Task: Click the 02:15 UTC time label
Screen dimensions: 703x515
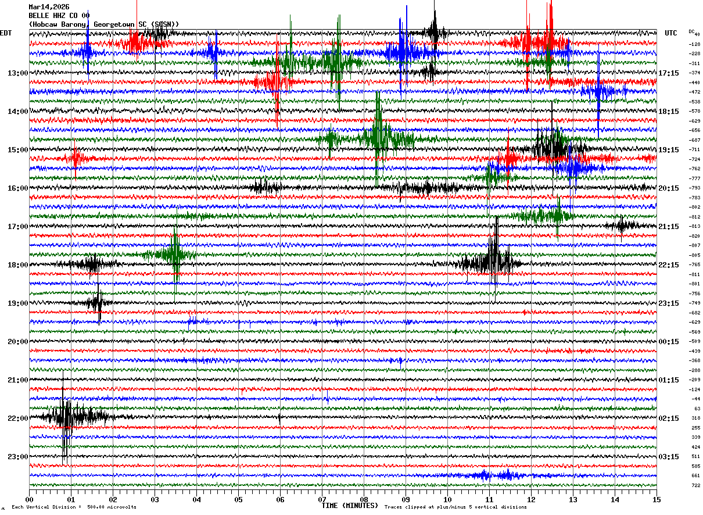Action: tap(669, 418)
